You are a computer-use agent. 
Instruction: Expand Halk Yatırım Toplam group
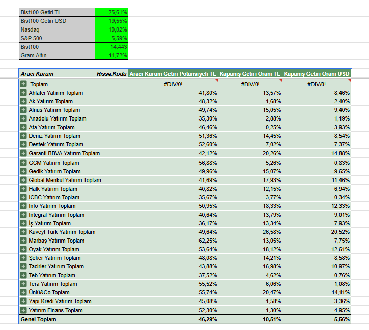coord(23,189)
